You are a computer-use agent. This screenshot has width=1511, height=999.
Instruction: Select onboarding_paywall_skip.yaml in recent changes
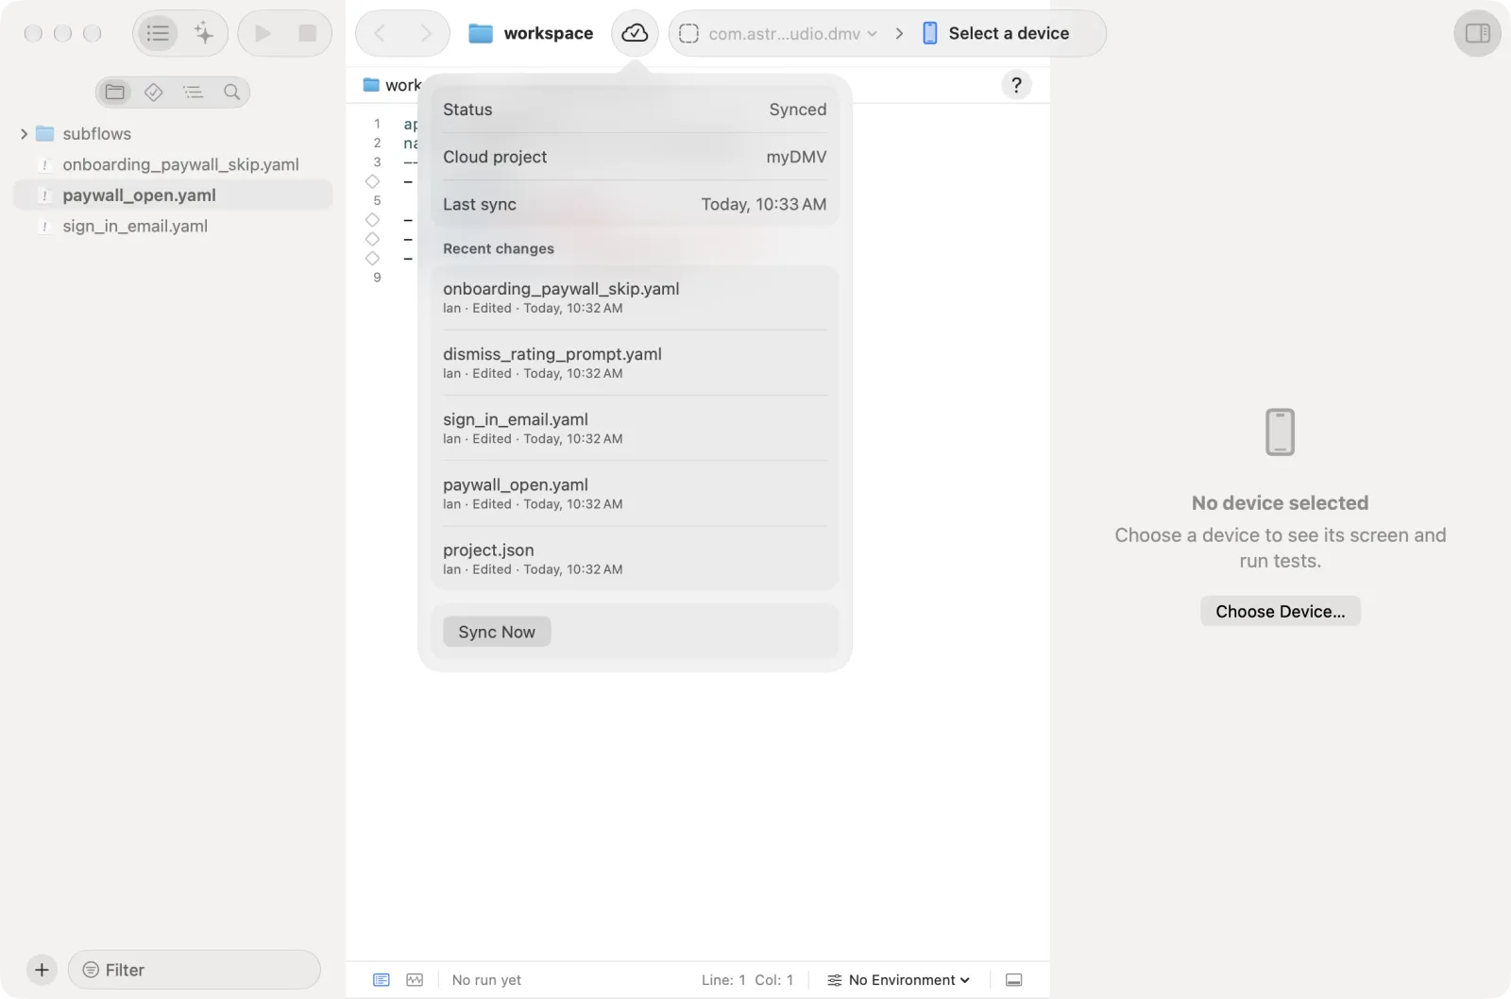(x=635, y=297)
